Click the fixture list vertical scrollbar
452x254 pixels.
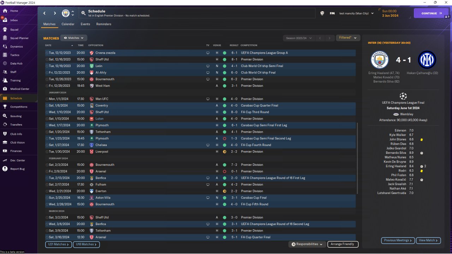coord(357,158)
